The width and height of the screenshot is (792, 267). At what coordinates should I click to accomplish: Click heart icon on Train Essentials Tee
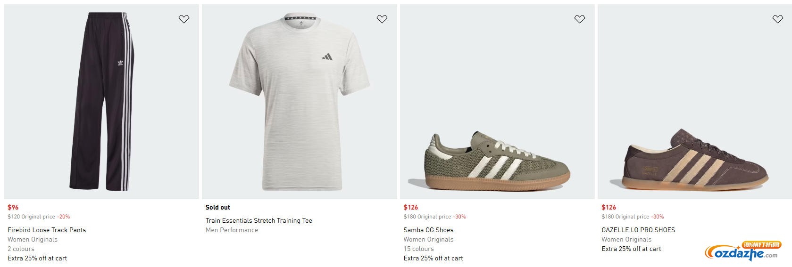pos(382,19)
